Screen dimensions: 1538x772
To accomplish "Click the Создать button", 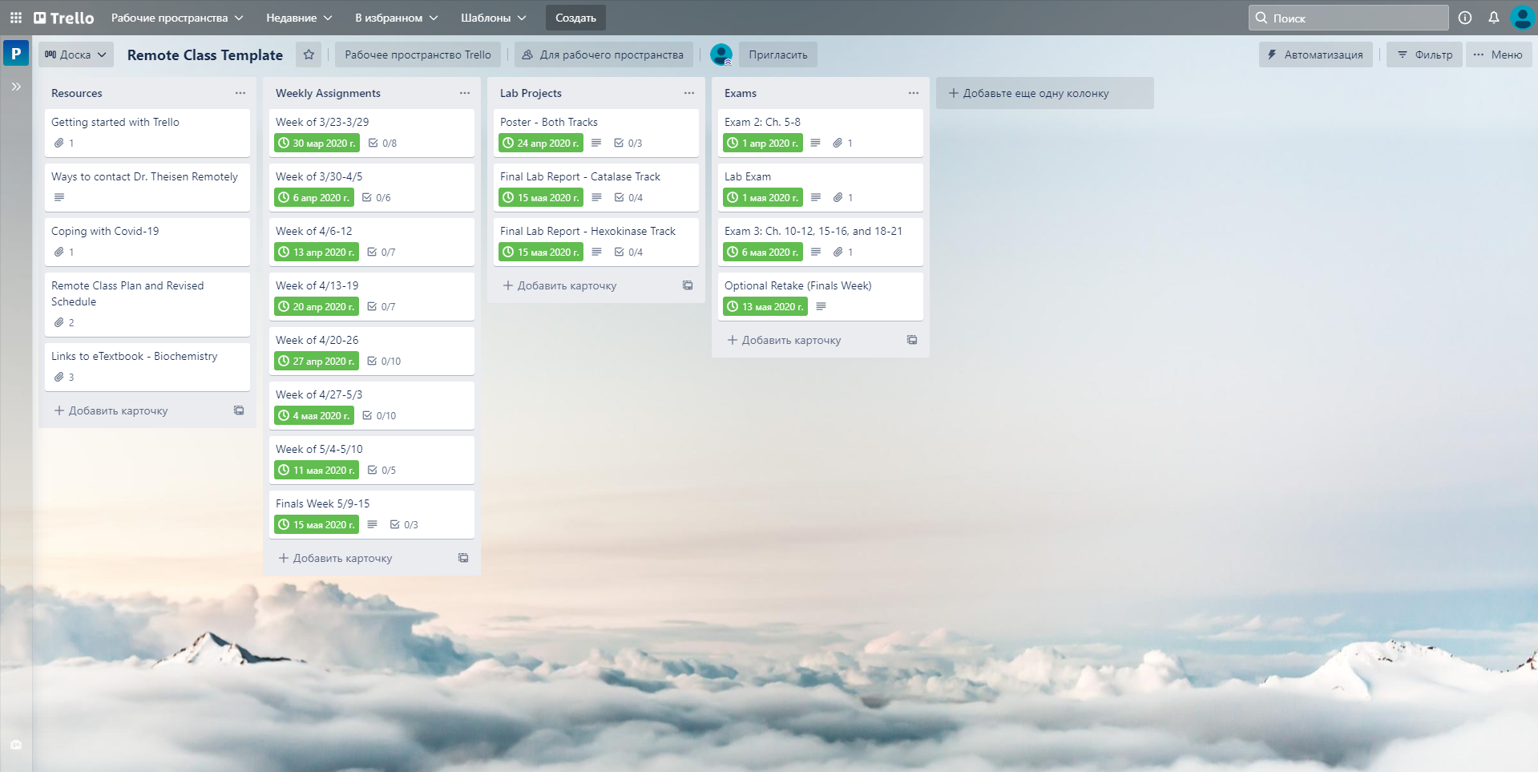I will click(x=575, y=18).
